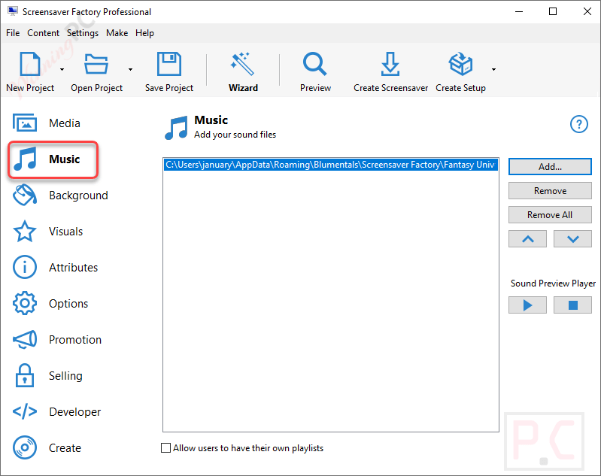Viewport: 601px width, 476px height.
Task: Maximize the Screensaver Factory window
Action: tap(553, 11)
